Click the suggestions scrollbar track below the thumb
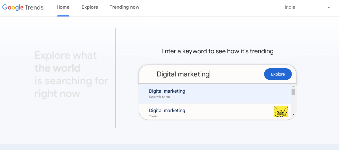339x150 pixels. click(x=293, y=104)
